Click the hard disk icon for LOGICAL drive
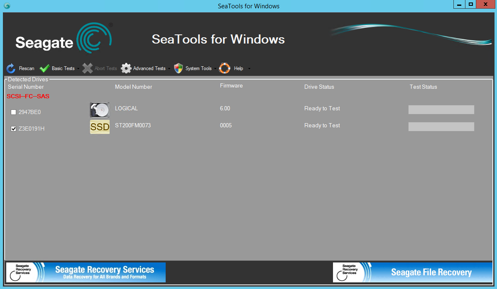 click(x=100, y=109)
